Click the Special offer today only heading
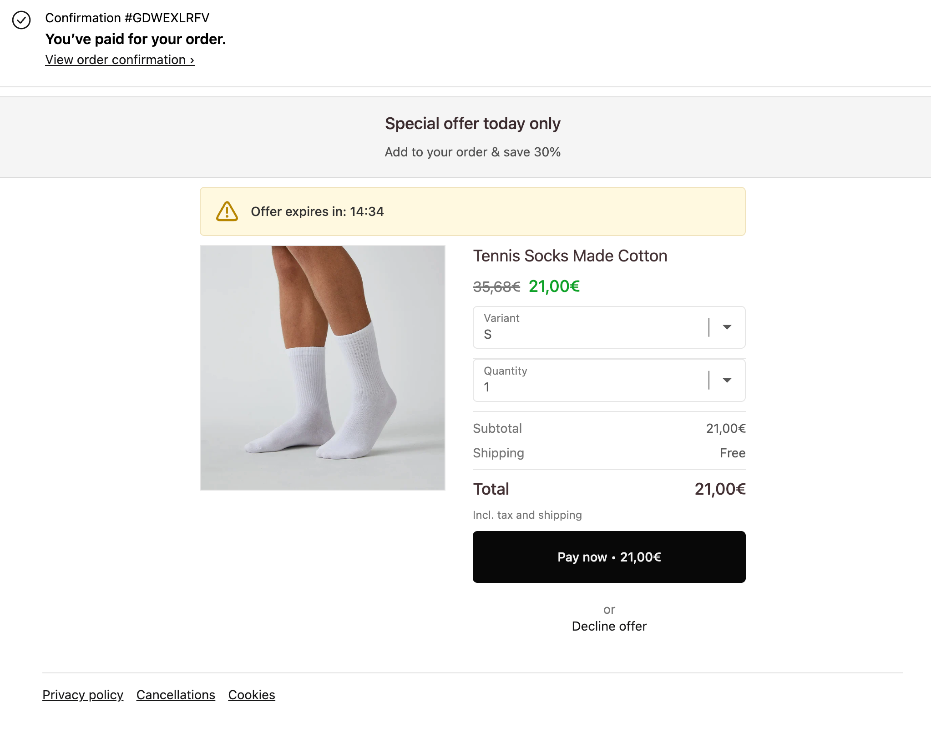 472,124
